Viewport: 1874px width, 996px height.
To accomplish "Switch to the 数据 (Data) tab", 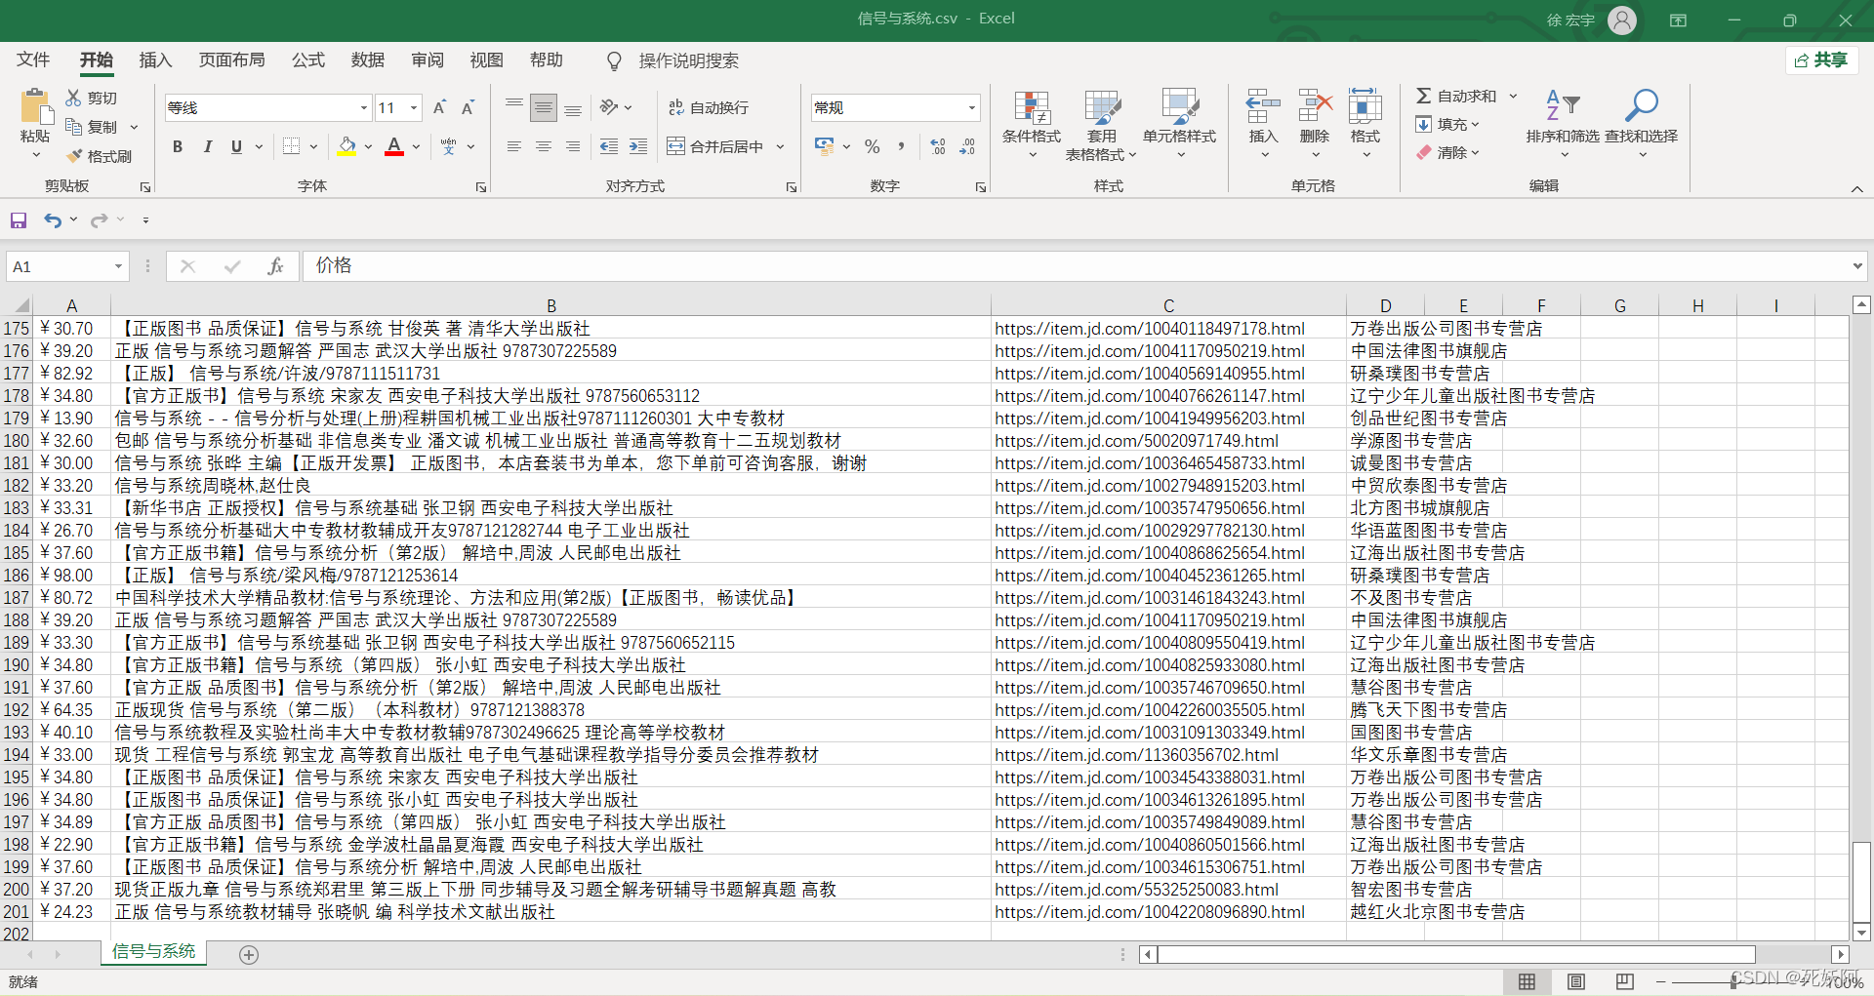I will [x=368, y=60].
